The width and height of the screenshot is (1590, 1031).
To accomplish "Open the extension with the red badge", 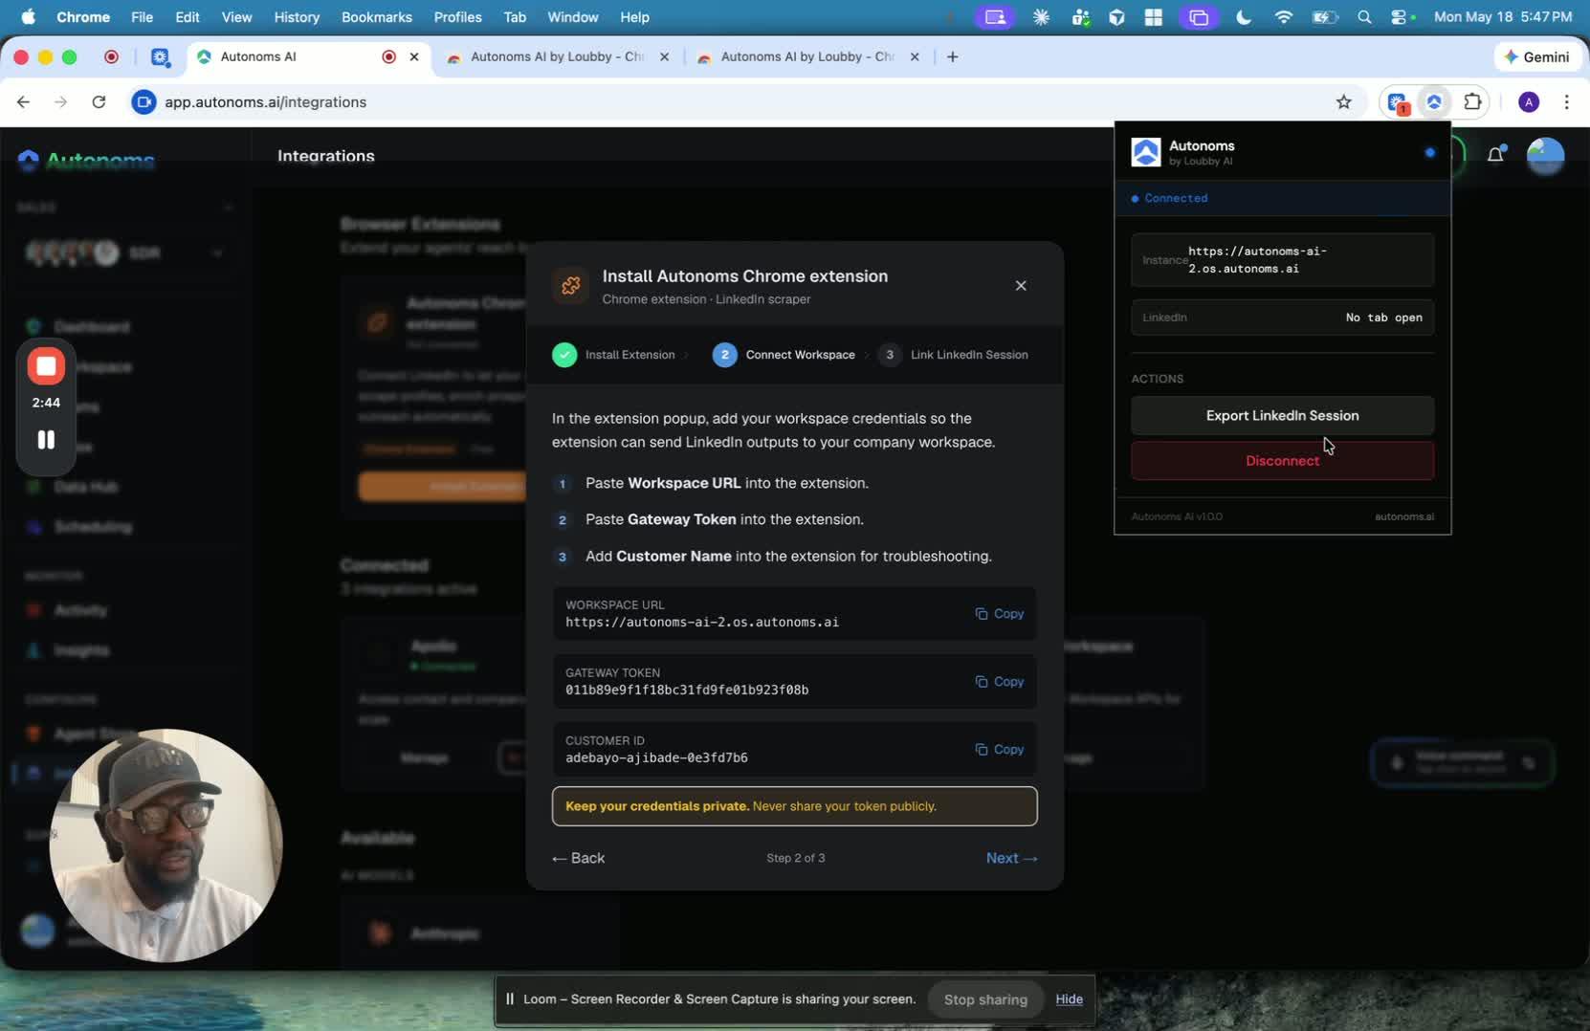I will 1397,102.
